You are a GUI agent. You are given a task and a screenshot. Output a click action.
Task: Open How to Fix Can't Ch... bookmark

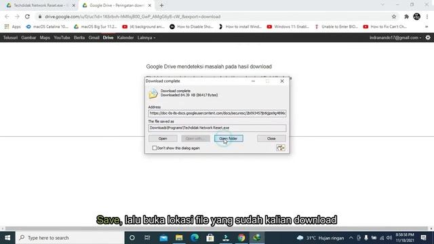tap(385, 26)
